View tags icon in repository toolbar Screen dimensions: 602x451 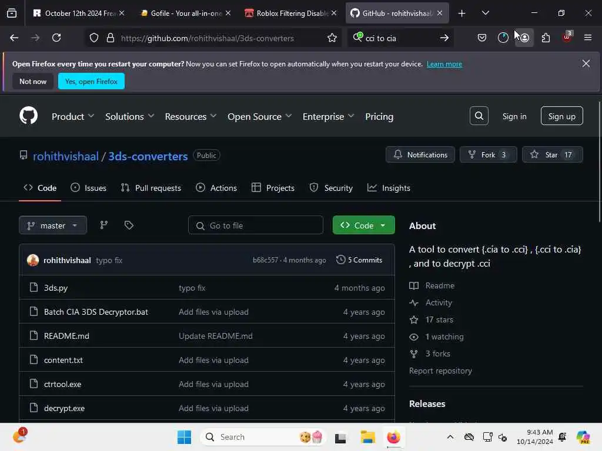pos(129,225)
